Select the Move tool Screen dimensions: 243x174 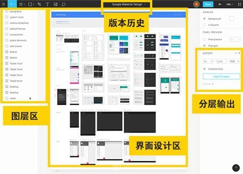coord(12,4)
